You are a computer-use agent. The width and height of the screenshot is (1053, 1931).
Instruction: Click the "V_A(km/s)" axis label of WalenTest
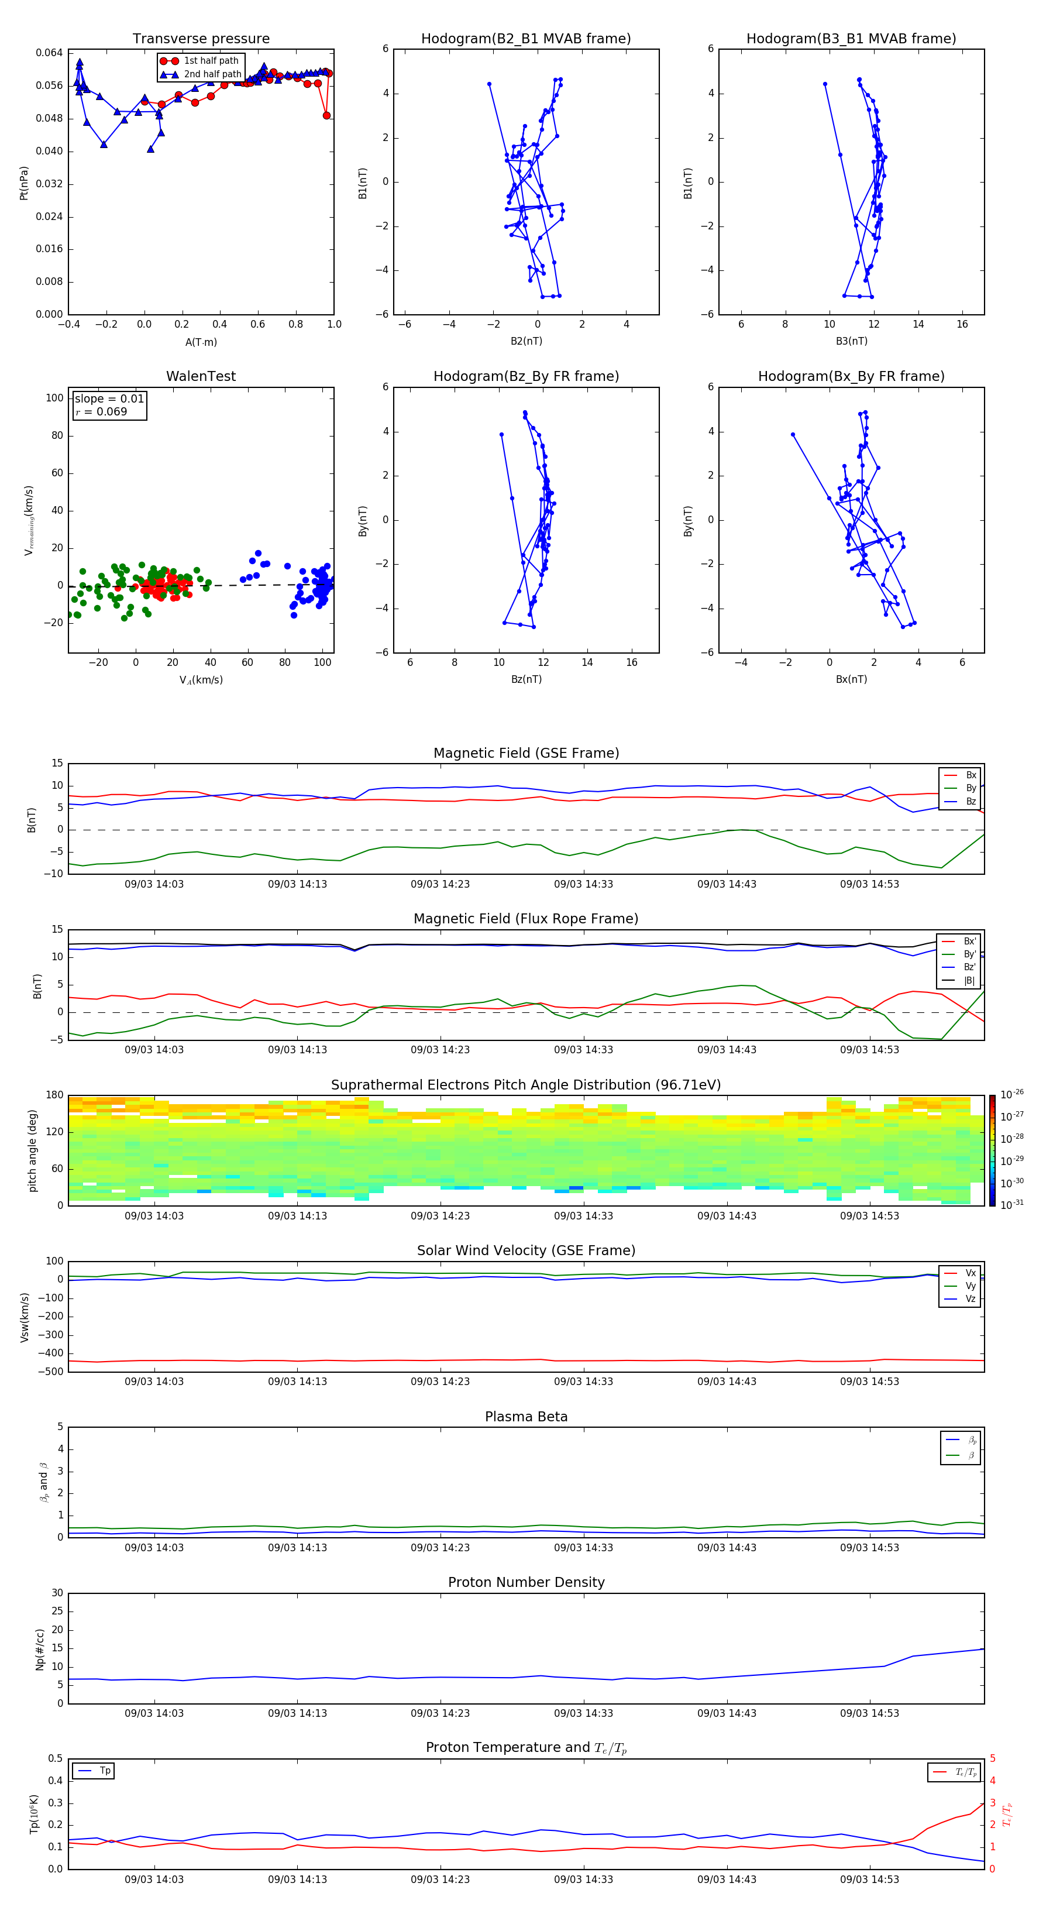click(201, 680)
